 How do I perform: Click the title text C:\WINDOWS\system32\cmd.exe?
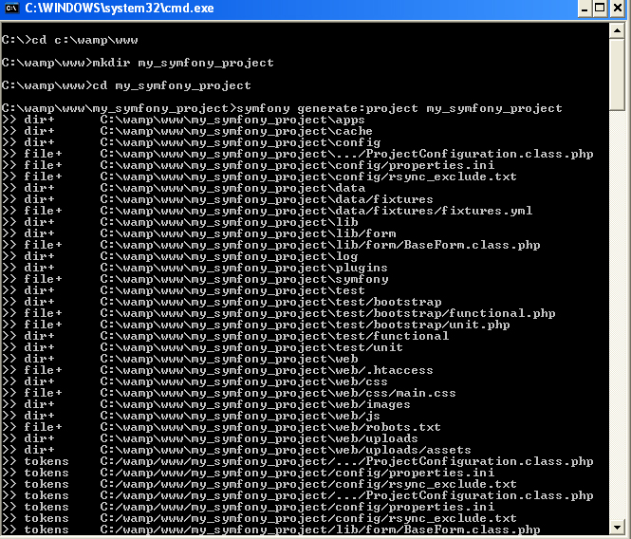click(120, 8)
